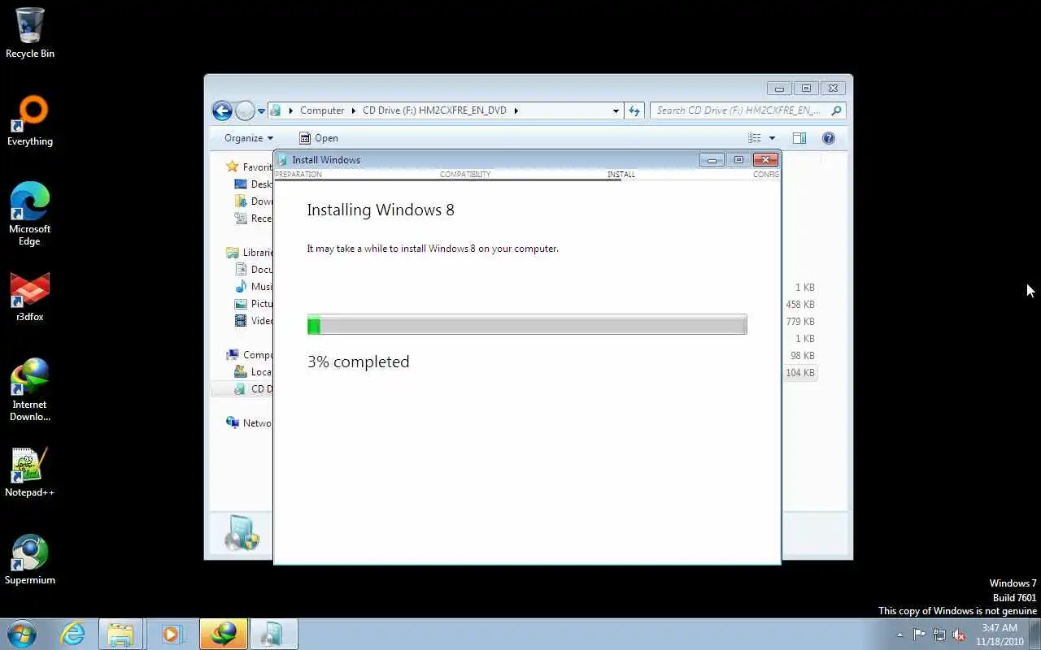Viewport: 1041px width, 650px height.
Task: Click the setup icon in Explorer details pane
Action: point(242,533)
